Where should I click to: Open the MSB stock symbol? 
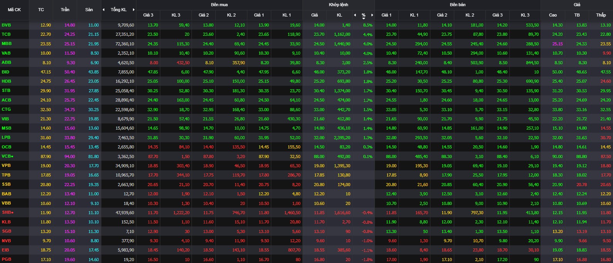(x=7, y=128)
